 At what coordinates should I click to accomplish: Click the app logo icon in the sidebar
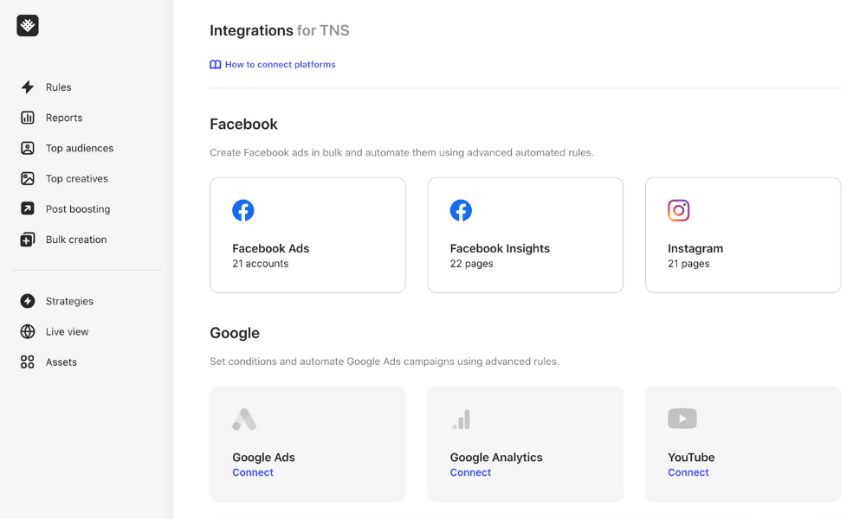[x=28, y=25]
